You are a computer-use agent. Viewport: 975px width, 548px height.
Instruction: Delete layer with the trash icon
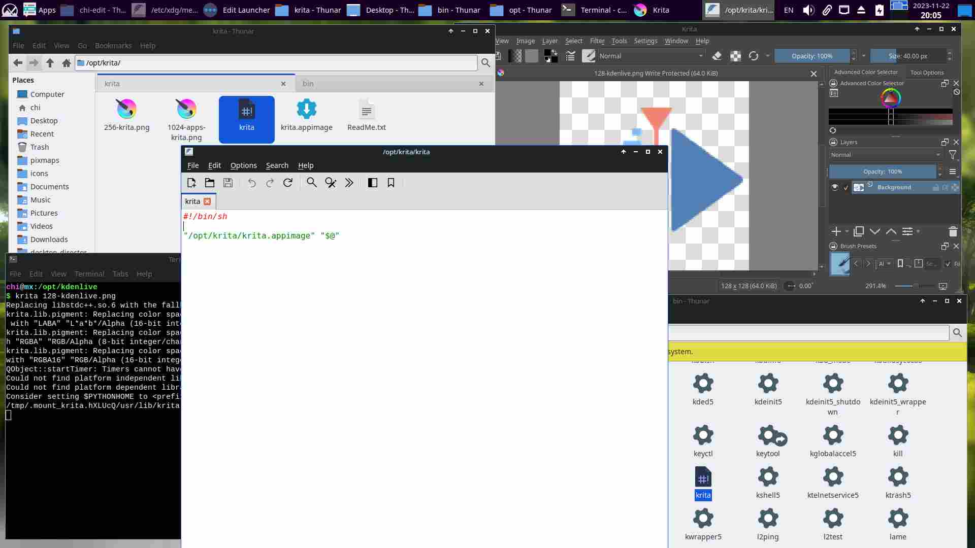click(953, 231)
